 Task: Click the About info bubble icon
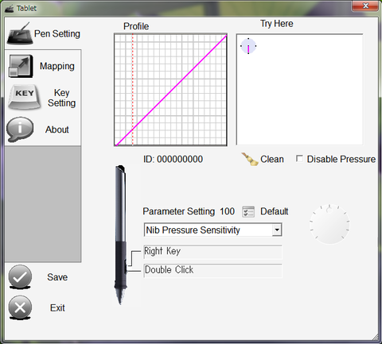(x=20, y=129)
